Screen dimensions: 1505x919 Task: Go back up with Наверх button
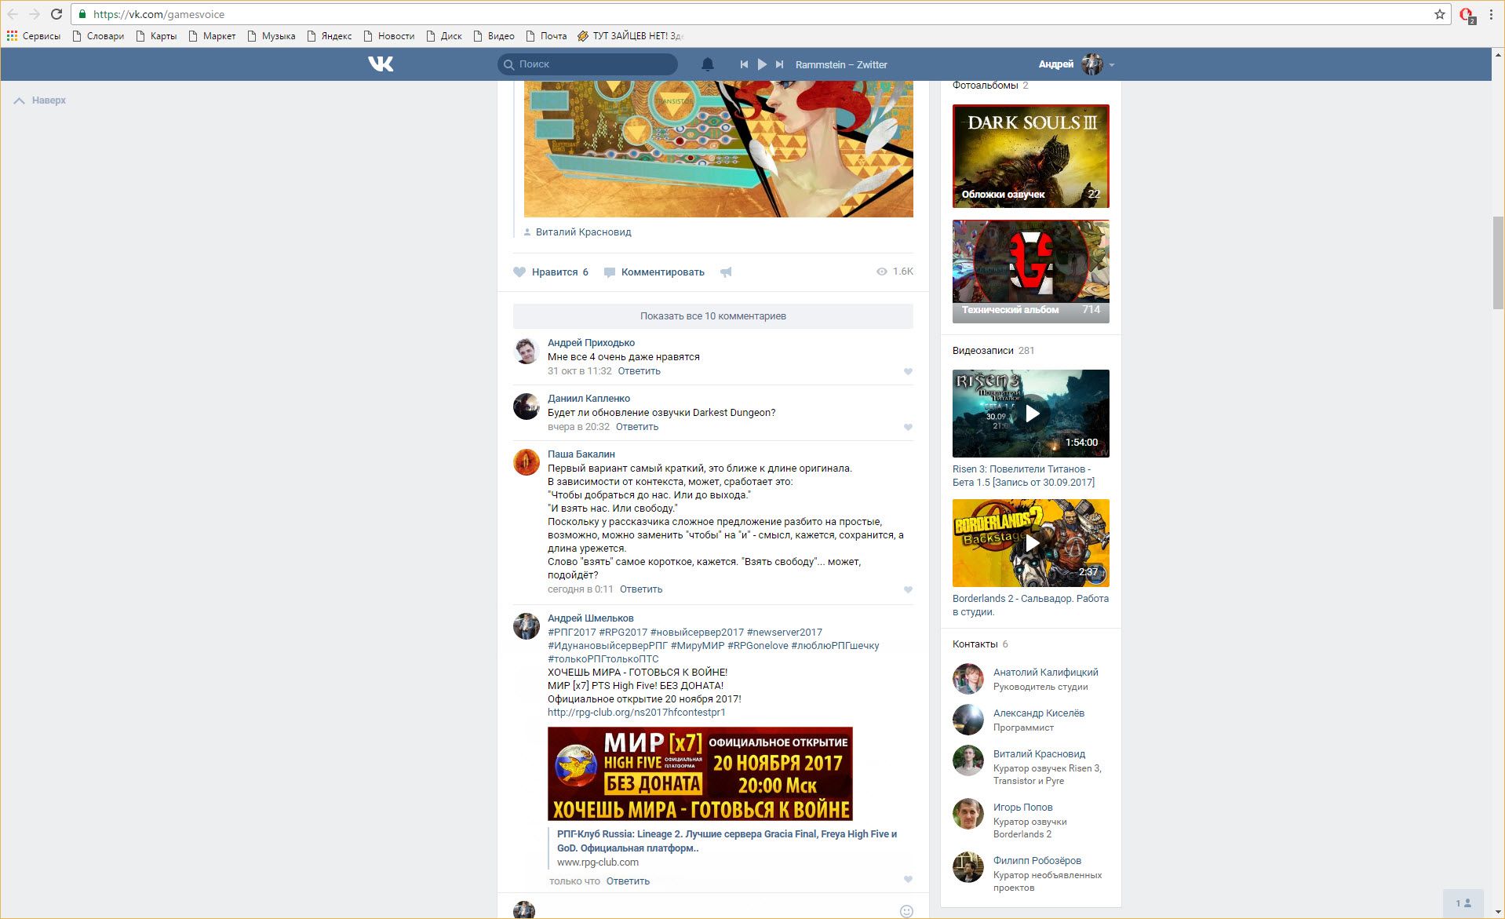[x=40, y=100]
